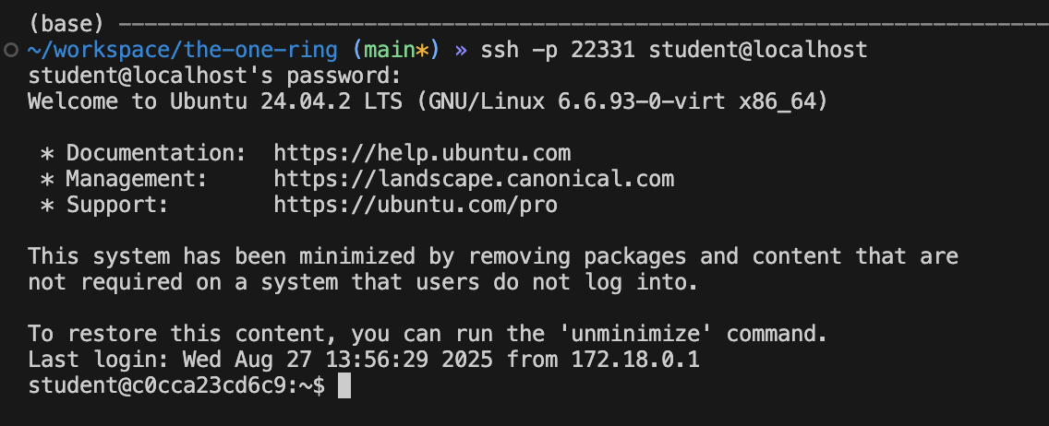Click the circle command status indicator

click(11, 49)
